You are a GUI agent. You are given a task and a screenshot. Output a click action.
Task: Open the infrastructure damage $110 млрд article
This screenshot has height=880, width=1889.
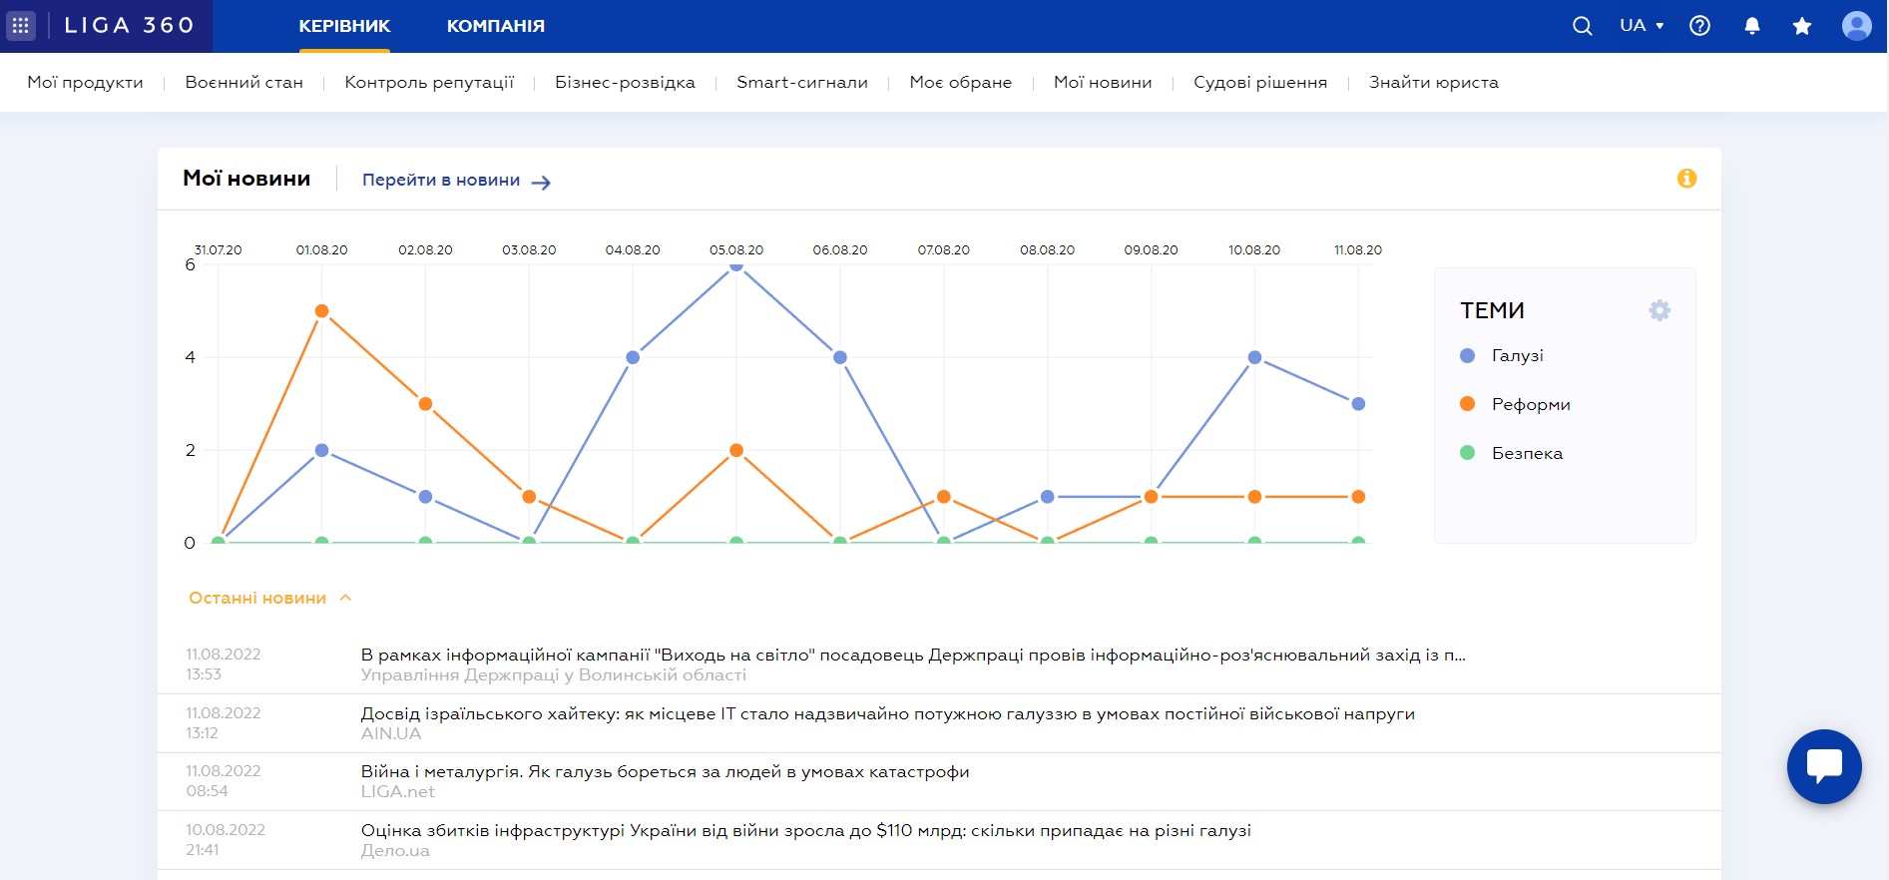805,831
